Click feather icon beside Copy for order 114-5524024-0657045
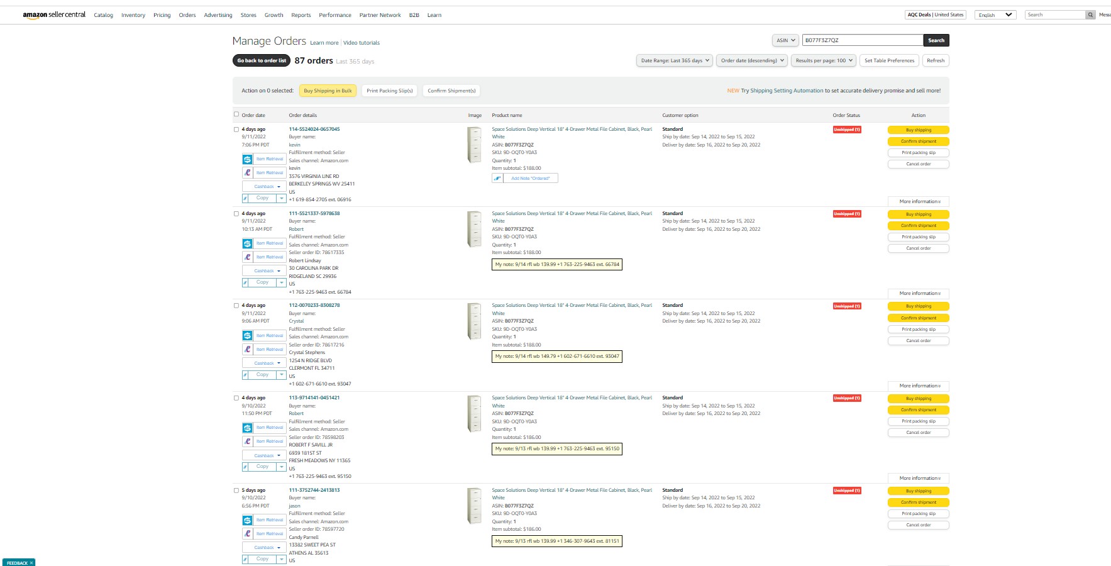 (245, 198)
